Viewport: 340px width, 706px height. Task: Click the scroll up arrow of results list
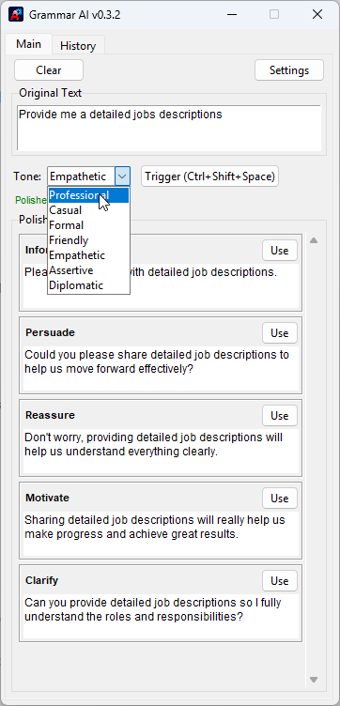tap(314, 240)
